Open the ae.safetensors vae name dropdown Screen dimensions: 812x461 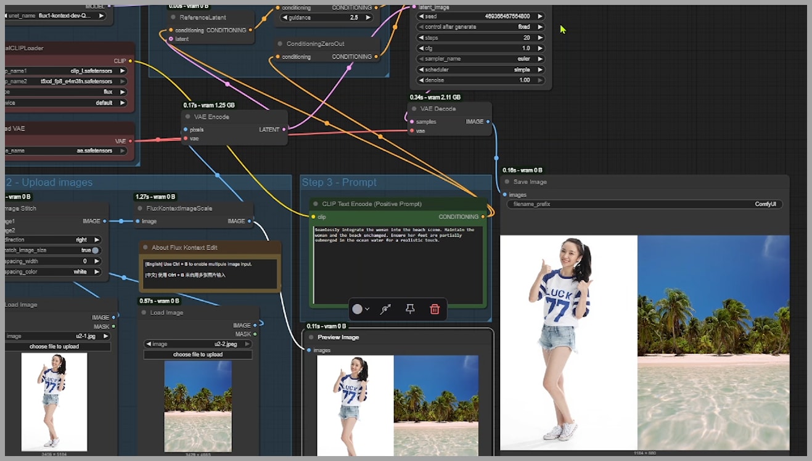click(x=66, y=150)
